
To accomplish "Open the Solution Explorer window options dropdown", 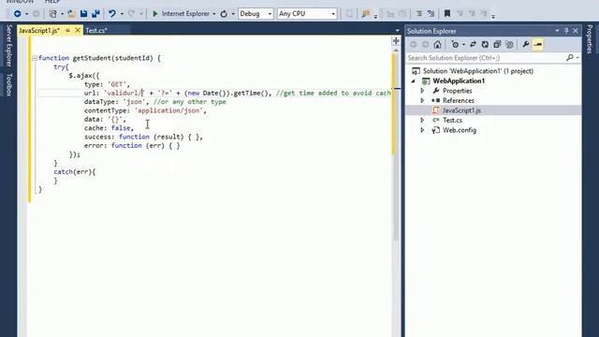I will point(557,31).
